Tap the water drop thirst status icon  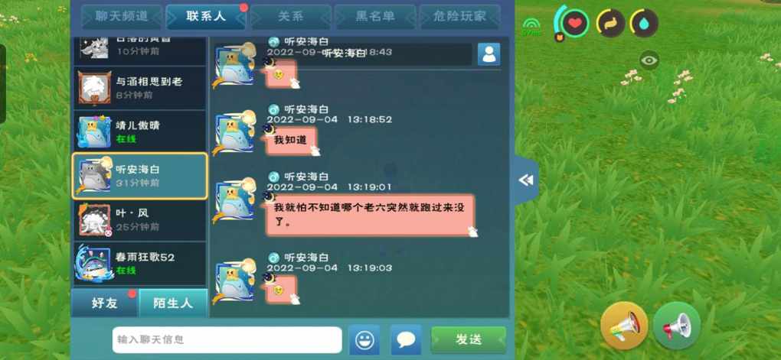pos(645,23)
